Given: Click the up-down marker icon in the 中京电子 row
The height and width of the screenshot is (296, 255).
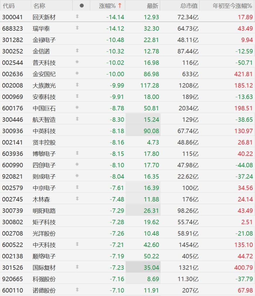Looking at the screenshot, I should coord(77,187).
